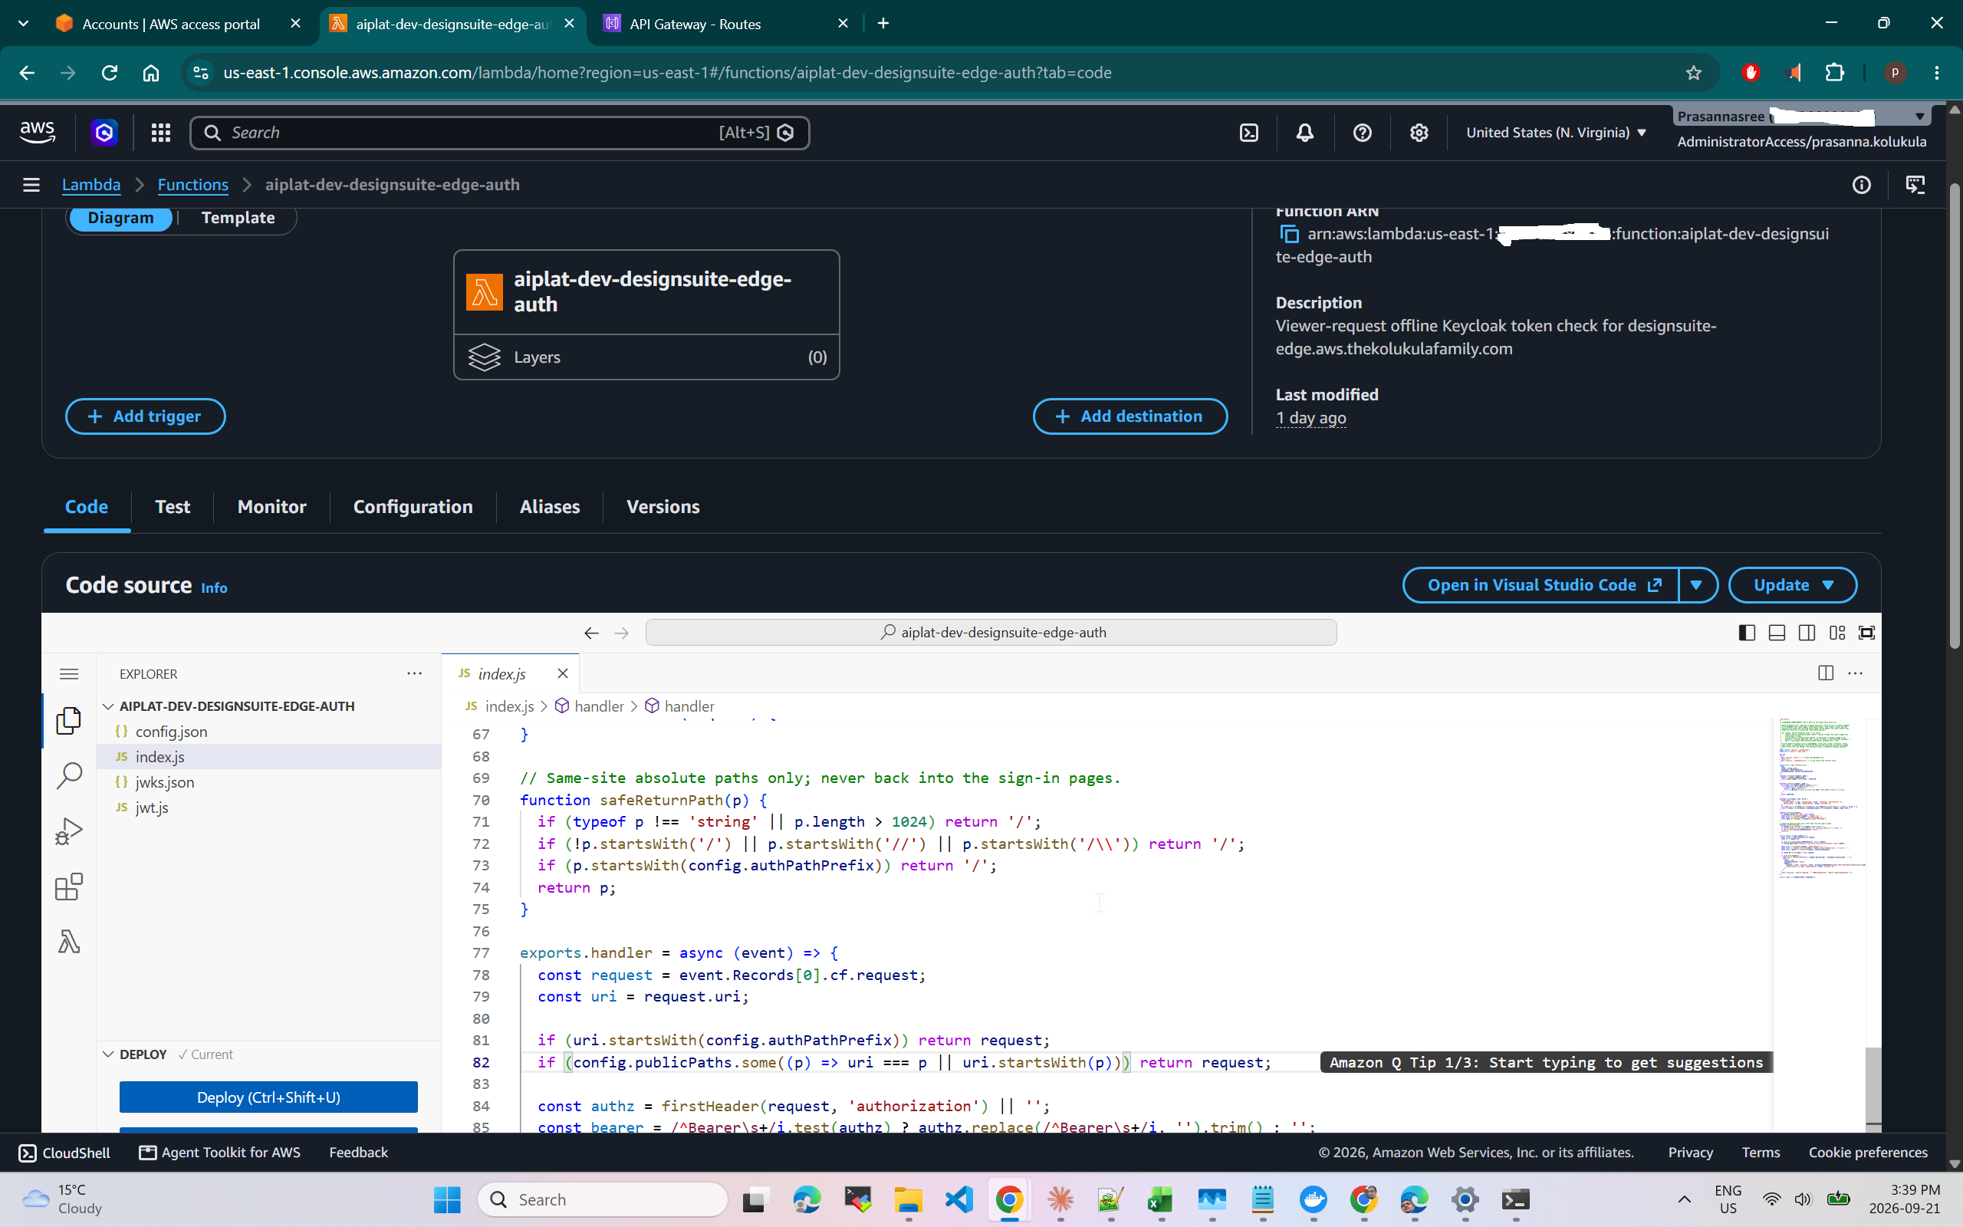Toggle the primary side bar in editor
1963x1227 pixels.
[x=1748, y=633]
